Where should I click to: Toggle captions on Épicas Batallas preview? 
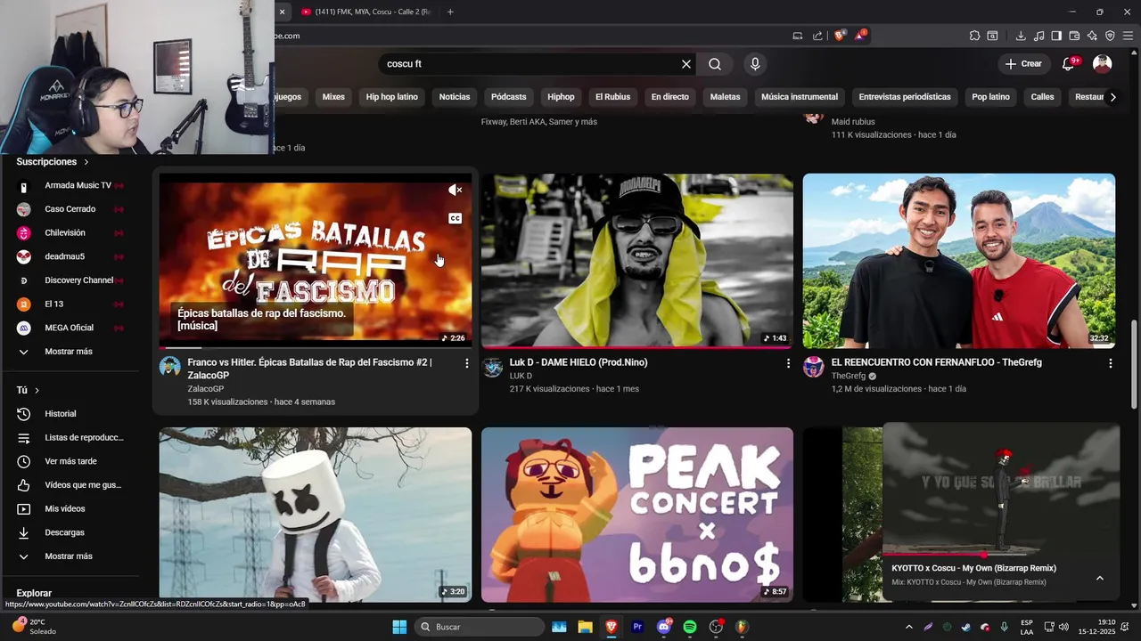(455, 219)
